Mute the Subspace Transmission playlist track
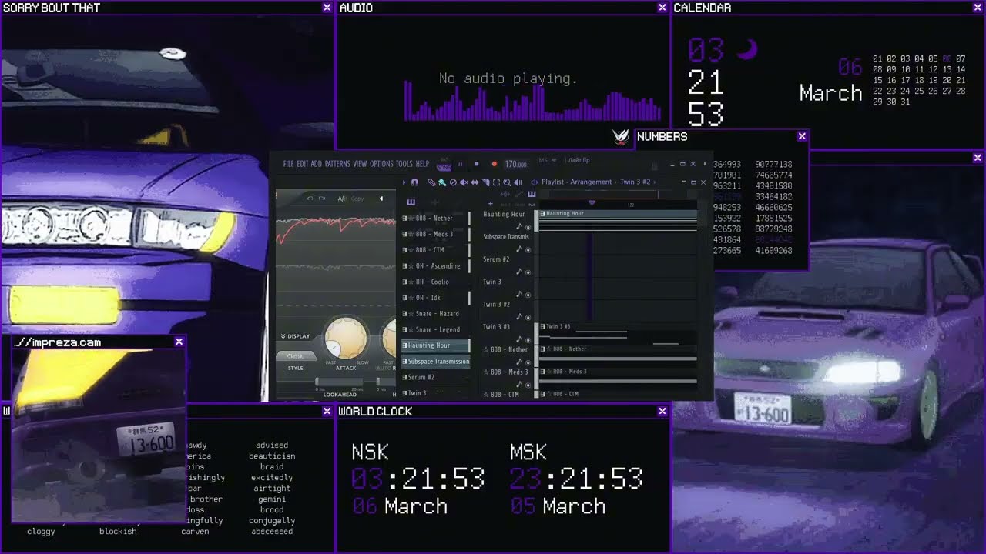The image size is (986, 554). tap(528, 249)
